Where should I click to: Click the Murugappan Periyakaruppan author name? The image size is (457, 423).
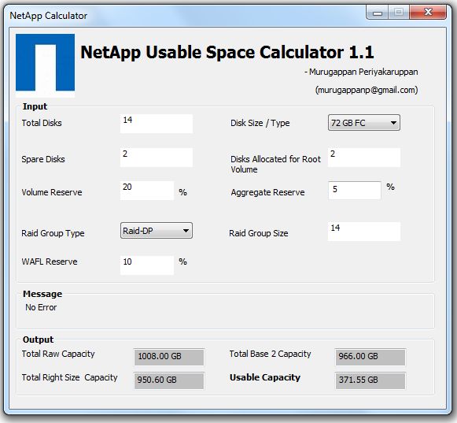[363, 72]
